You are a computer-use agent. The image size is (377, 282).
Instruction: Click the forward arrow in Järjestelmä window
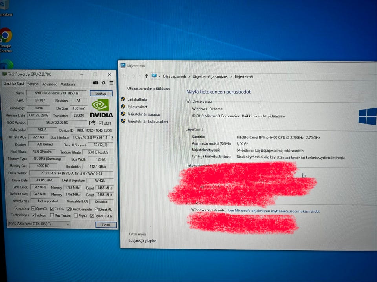coord(133,76)
